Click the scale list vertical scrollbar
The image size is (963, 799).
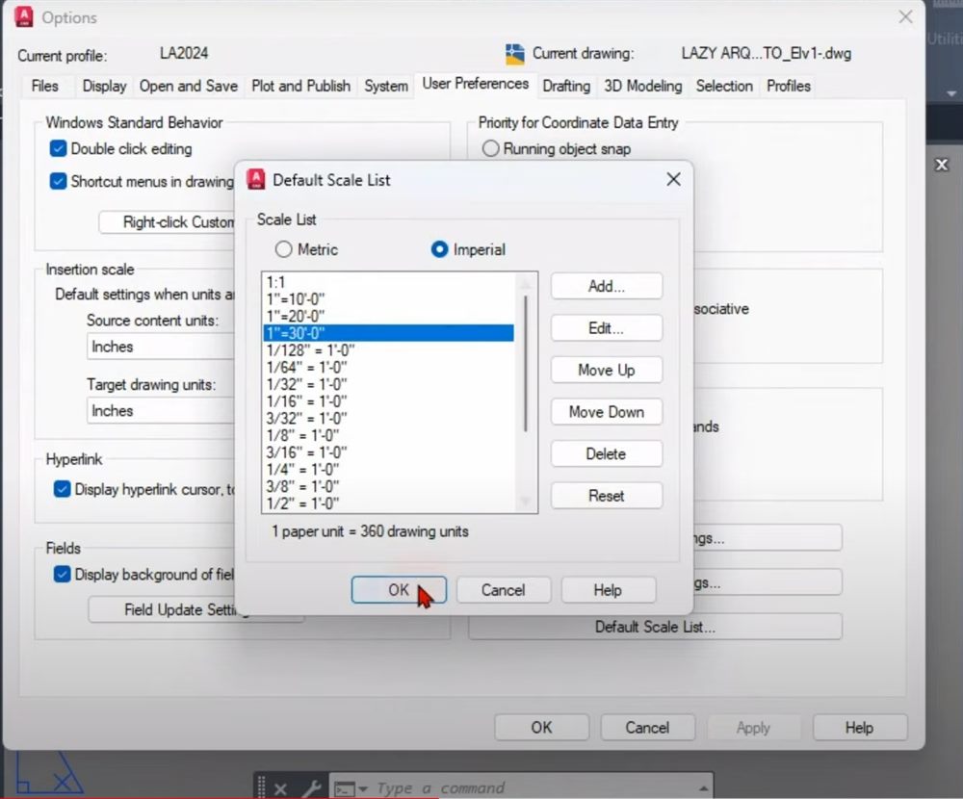pos(525,364)
